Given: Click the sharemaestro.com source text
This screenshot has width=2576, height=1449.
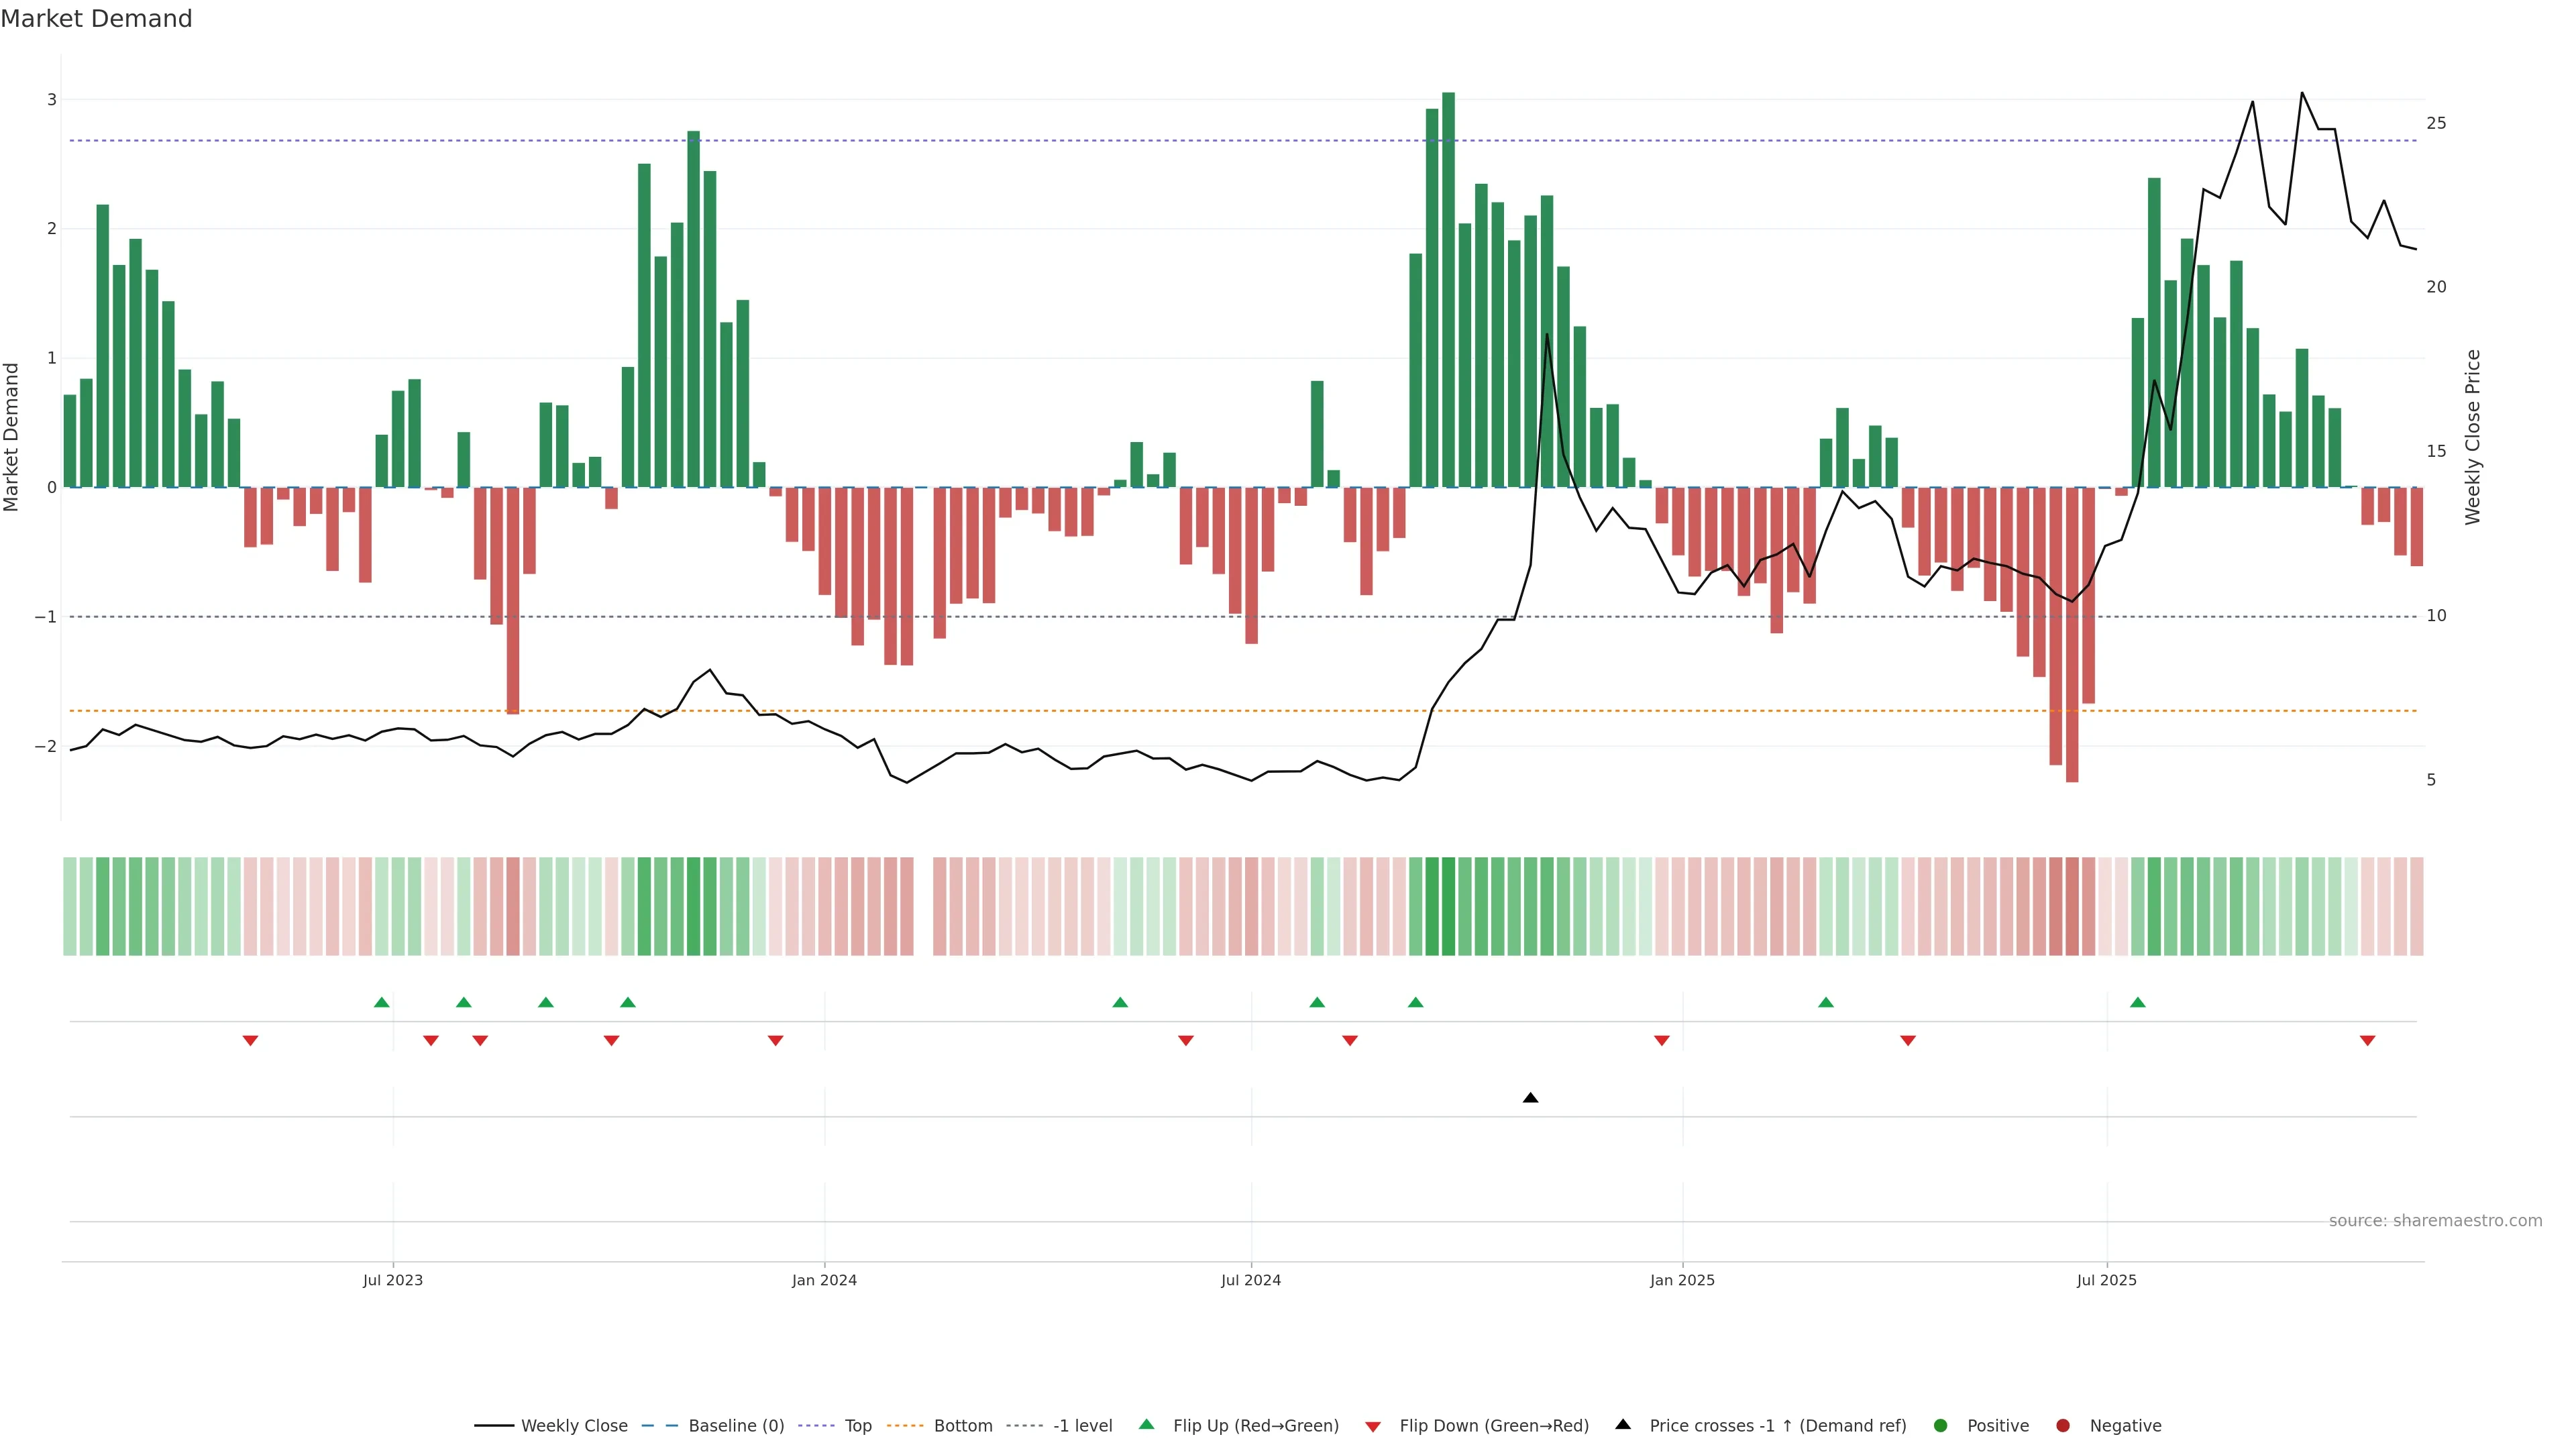Looking at the screenshot, I should coord(2435,1221).
